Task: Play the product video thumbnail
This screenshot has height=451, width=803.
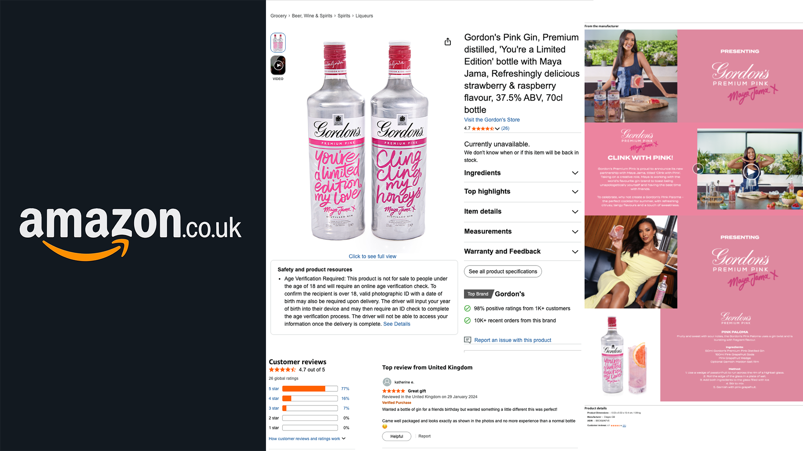Action: tap(278, 65)
